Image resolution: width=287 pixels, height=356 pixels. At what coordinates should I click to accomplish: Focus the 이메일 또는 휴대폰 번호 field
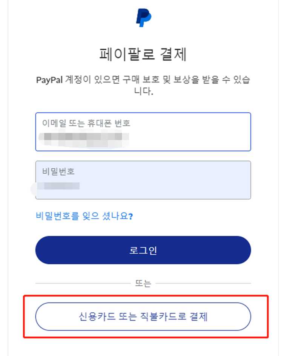tap(143, 131)
